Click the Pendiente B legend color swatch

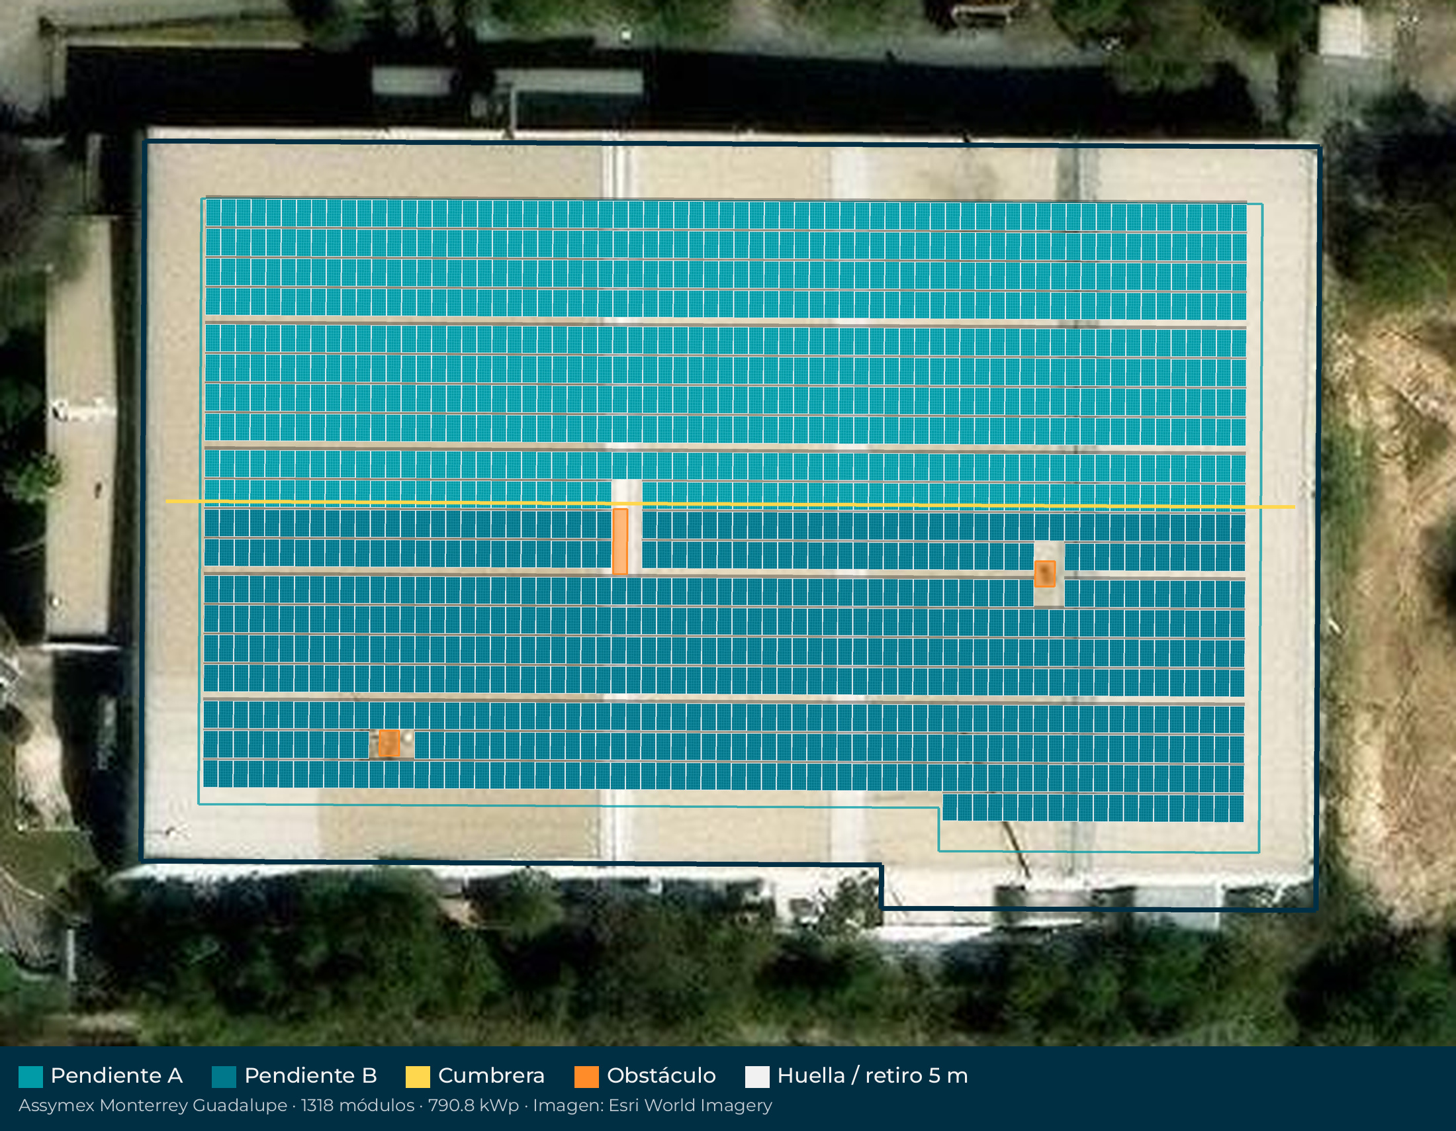[224, 1076]
